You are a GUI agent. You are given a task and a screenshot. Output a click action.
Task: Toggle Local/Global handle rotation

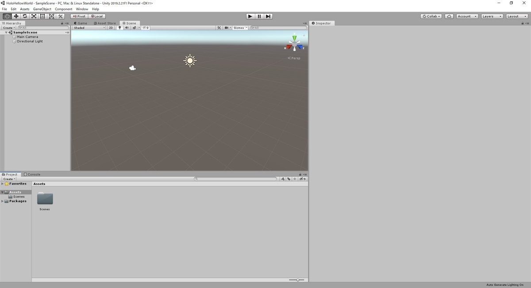click(97, 16)
